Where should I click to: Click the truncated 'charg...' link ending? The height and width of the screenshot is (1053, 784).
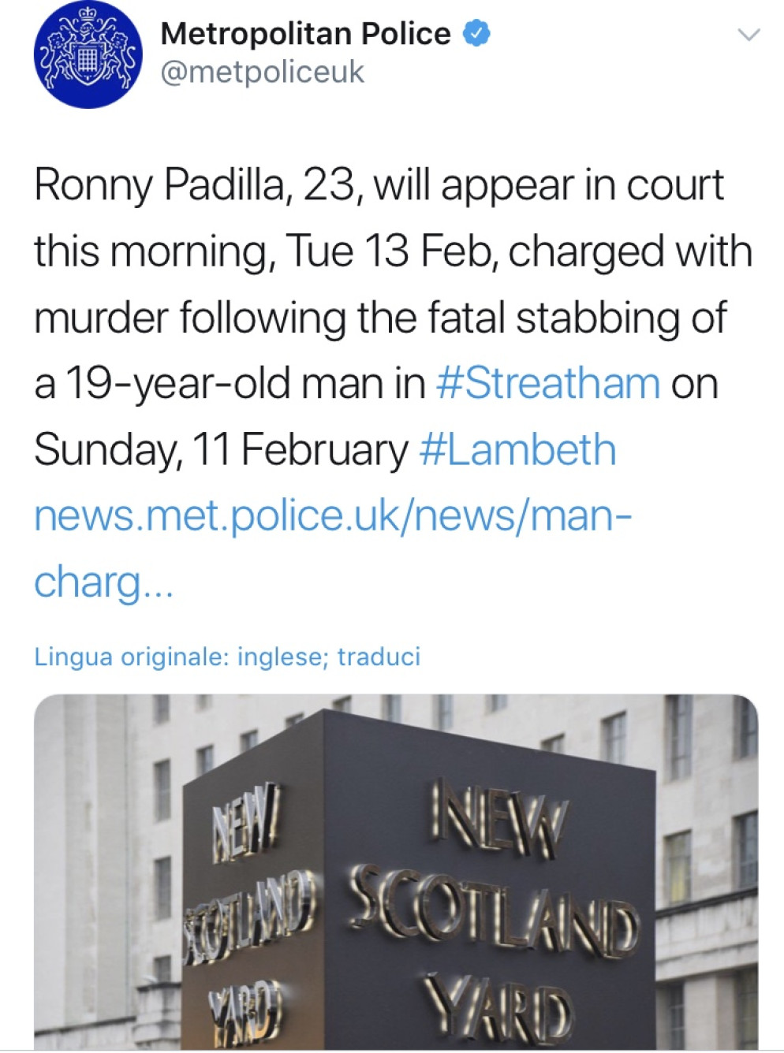(103, 582)
